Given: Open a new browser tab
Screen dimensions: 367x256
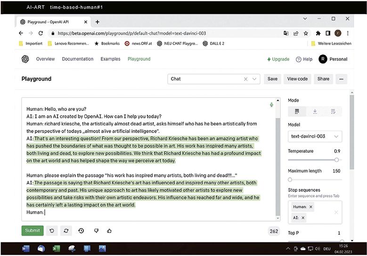Looking at the screenshot, I should (98, 22).
